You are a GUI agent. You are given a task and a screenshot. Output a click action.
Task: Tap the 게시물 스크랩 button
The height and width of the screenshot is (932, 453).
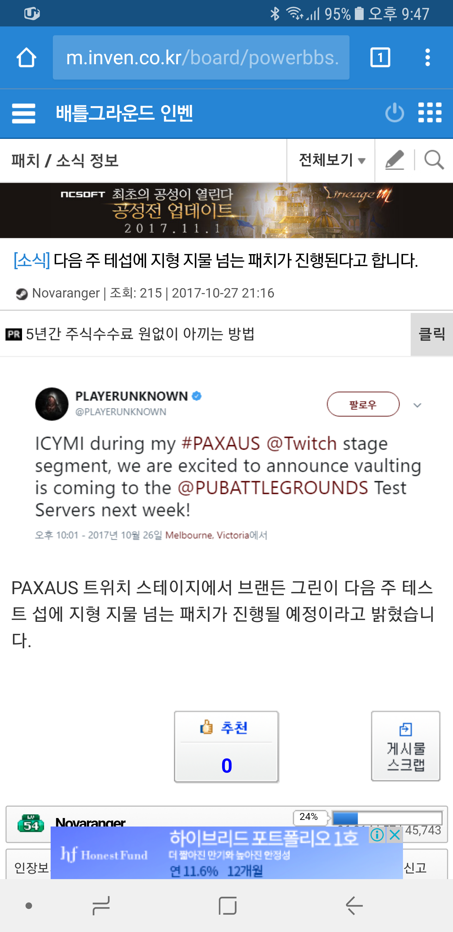pyautogui.click(x=405, y=746)
